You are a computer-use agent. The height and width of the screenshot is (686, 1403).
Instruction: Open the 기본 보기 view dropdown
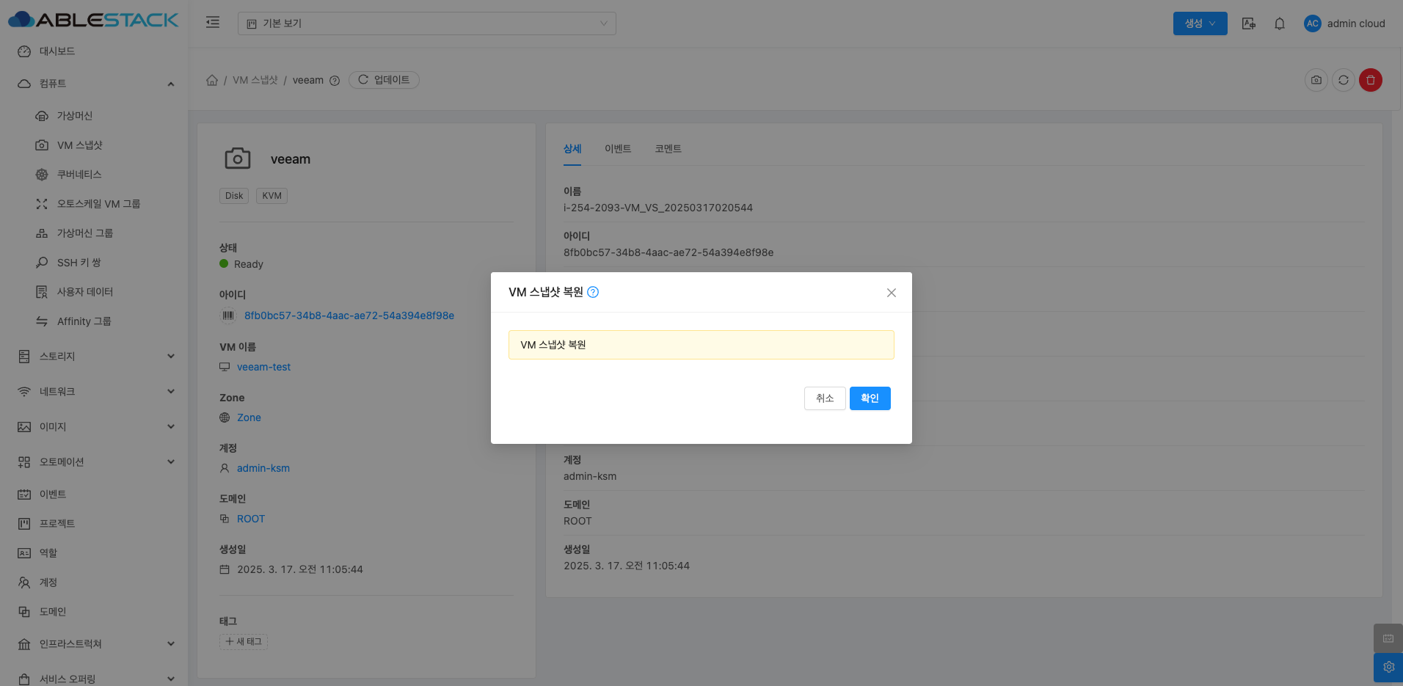[x=426, y=23]
